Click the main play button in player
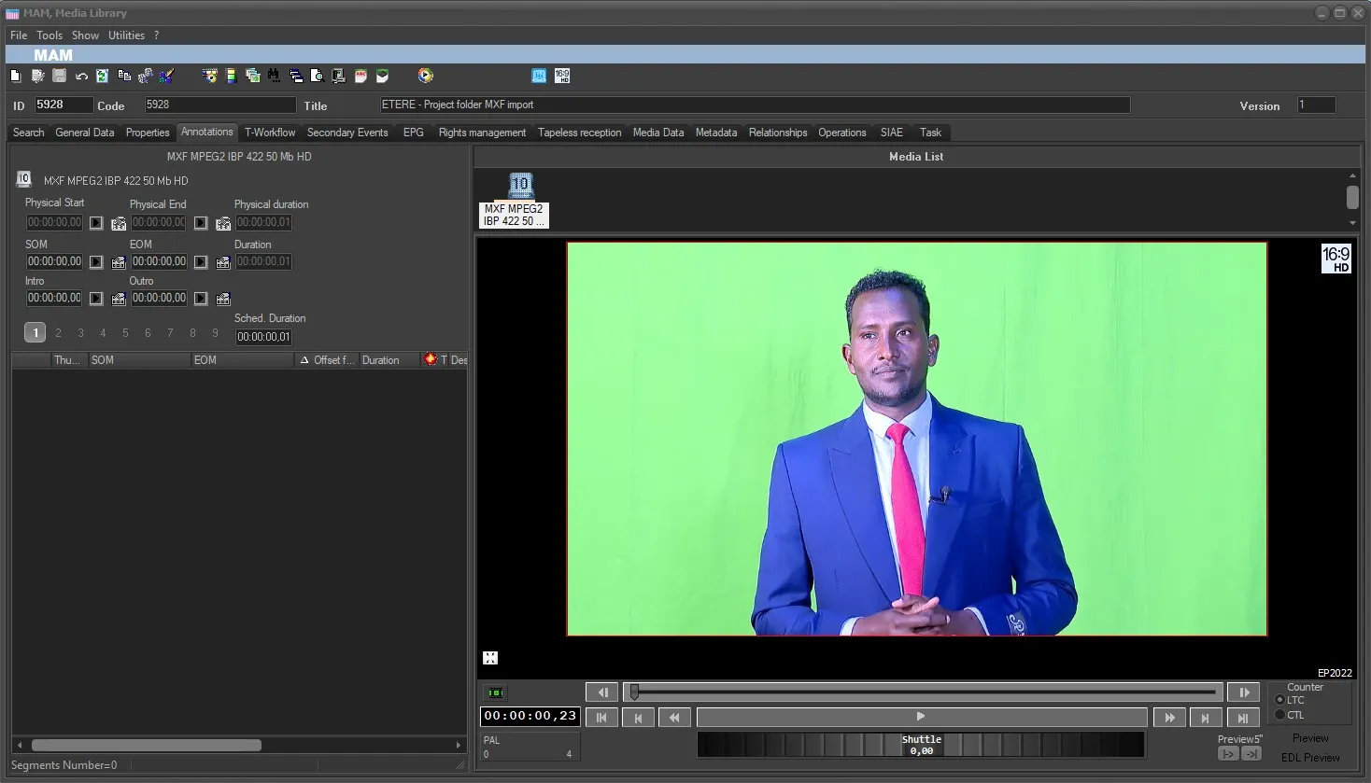The height and width of the screenshot is (783, 1371). click(x=921, y=717)
